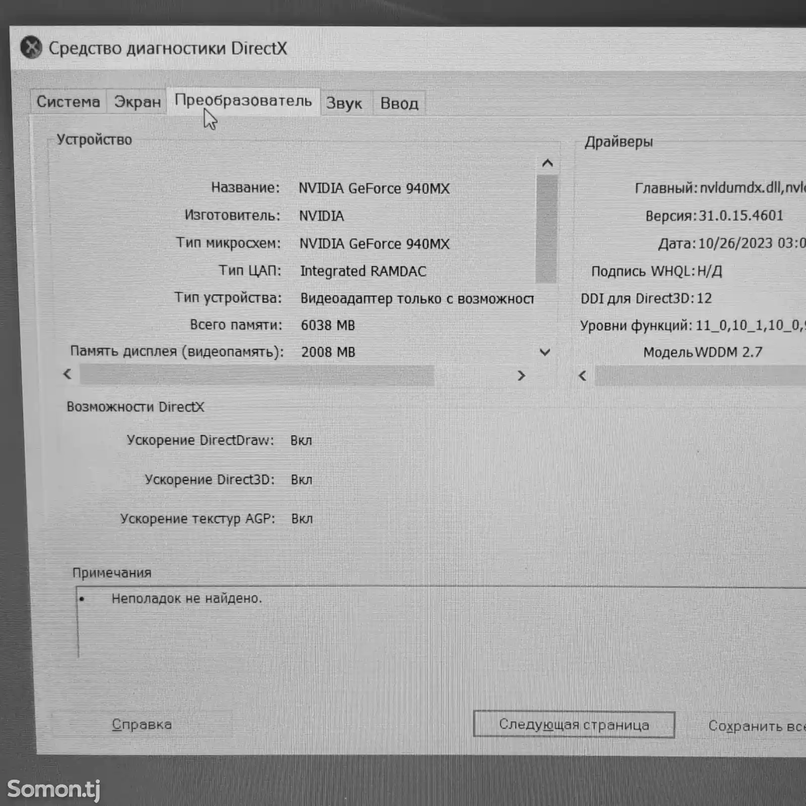The image size is (806, 806).
Task: Click the Справка button
Action: (x=142, y=724)
